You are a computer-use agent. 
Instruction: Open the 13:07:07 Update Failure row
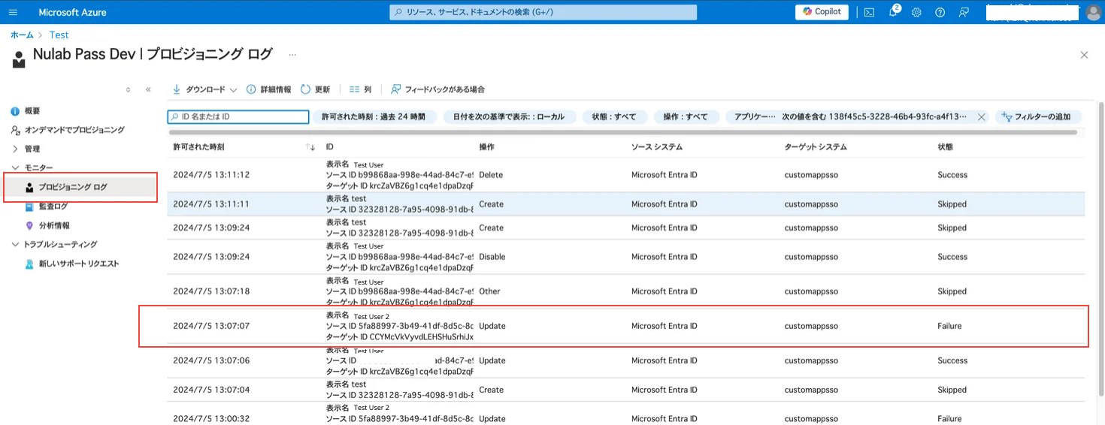tap(626, 326)
